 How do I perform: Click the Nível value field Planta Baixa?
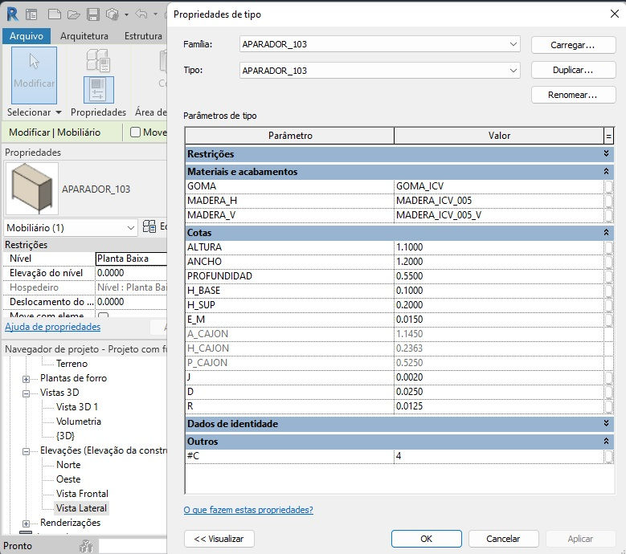tap(131, 259)
